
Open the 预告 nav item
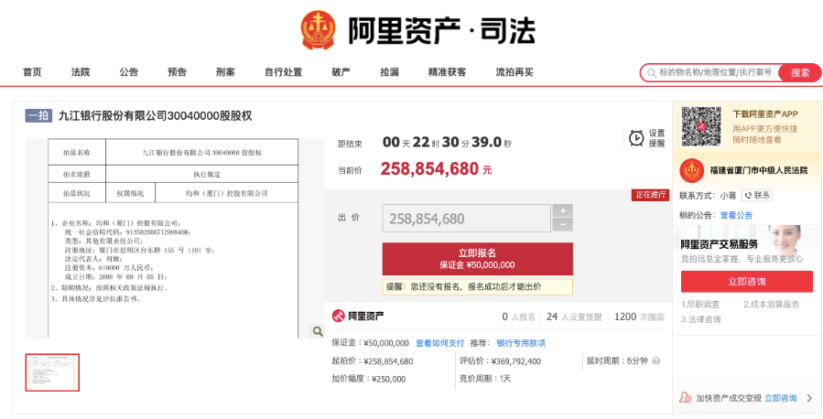click(177, 72)
